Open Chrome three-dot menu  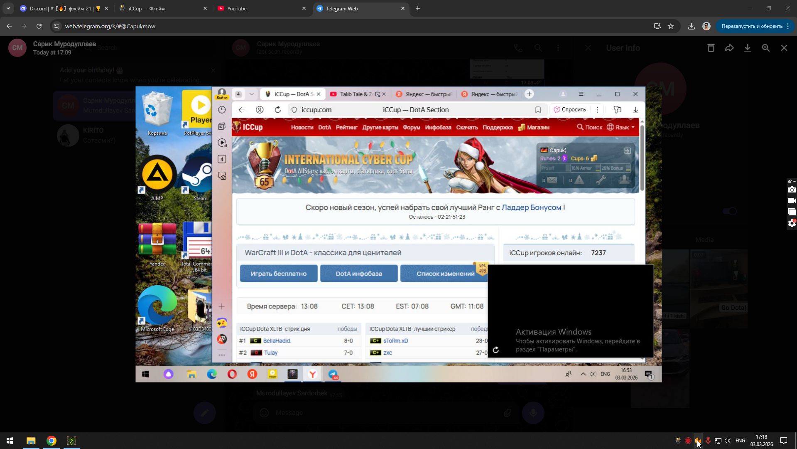[788, 26]
